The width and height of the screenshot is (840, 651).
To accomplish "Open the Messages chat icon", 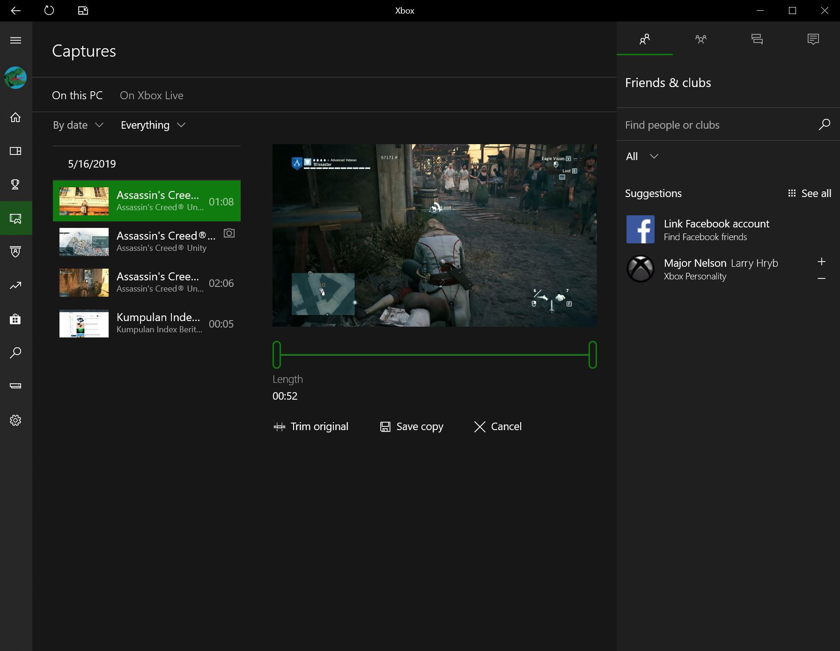I will click(757, 39).
